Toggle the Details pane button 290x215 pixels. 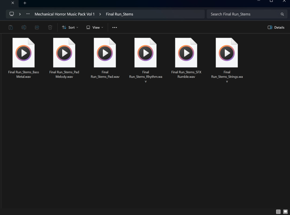click(276, 27)
